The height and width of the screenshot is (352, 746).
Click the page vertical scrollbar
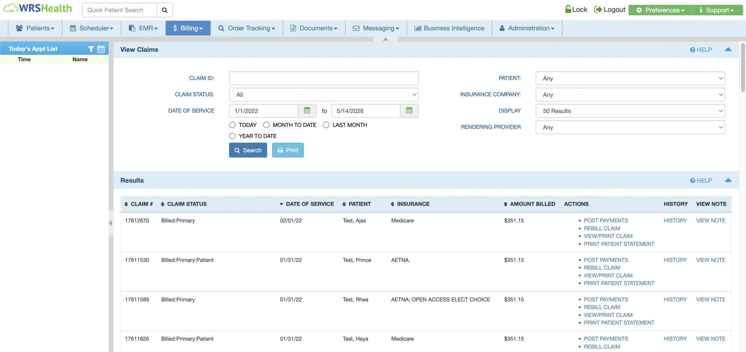[x=743, y=68]
